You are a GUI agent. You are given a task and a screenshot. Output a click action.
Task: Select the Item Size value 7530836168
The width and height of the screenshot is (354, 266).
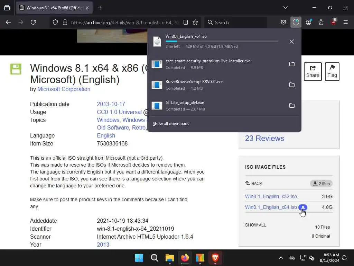[112, 143]
